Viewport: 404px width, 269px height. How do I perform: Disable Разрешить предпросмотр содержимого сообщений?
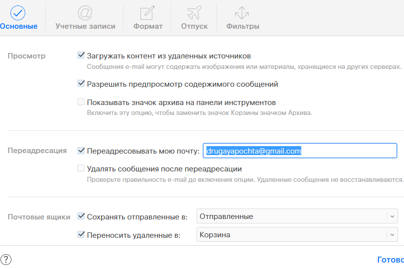(81, 84)
